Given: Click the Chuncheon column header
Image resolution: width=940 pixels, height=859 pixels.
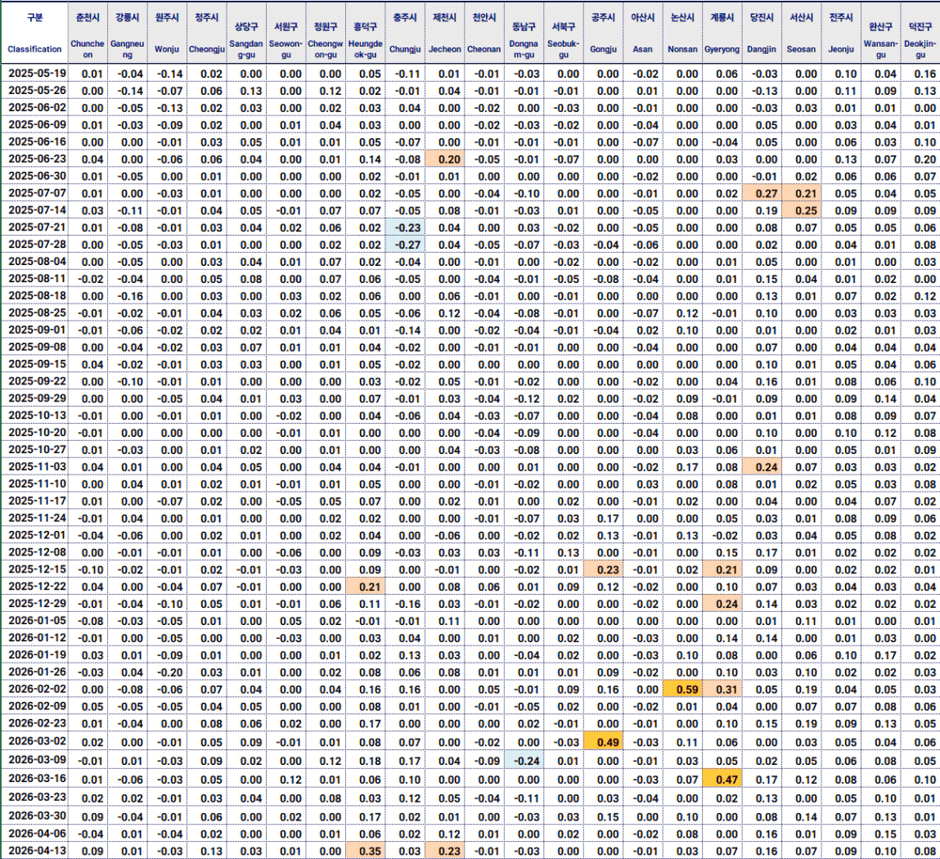Looking at the screenshot, I should [x=88, y=33].
